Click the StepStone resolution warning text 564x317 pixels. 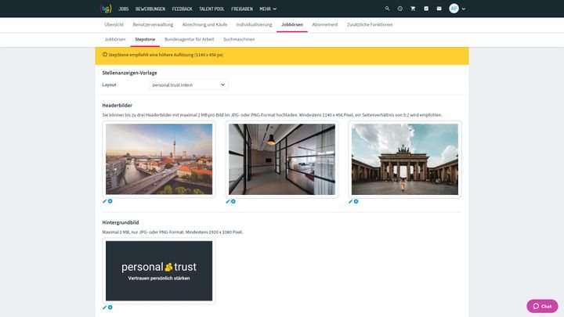coord(166,55)
